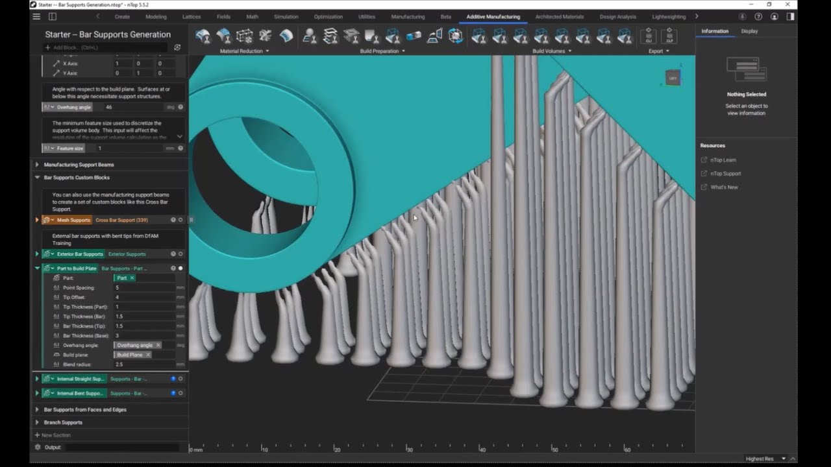Click the refresh icon beside Add Block
The image size is (831, 467).
[177, 47]
